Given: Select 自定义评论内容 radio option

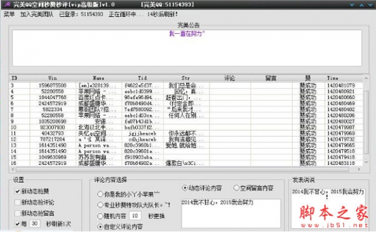Looking at the screenshot, I should pos(100,226).
